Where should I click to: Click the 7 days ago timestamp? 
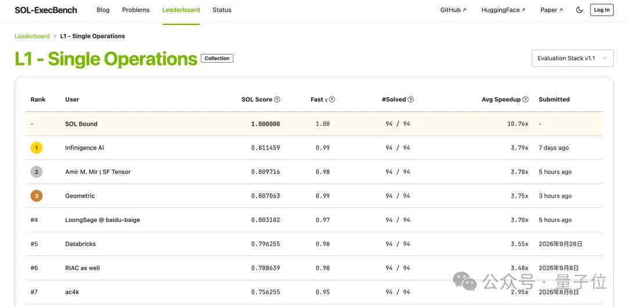[x=553, y=148]
